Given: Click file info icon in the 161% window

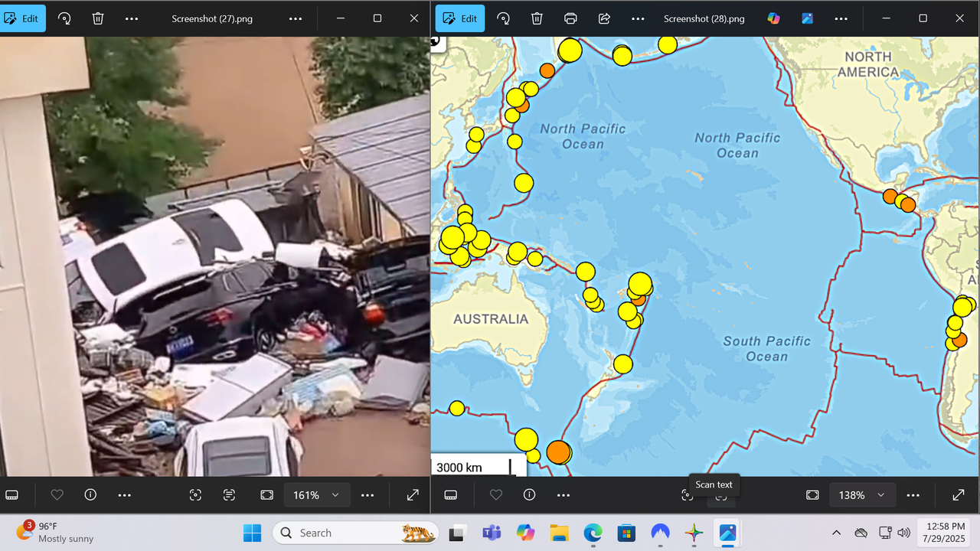Looking at the screenshot, I should tap(90, 495).
